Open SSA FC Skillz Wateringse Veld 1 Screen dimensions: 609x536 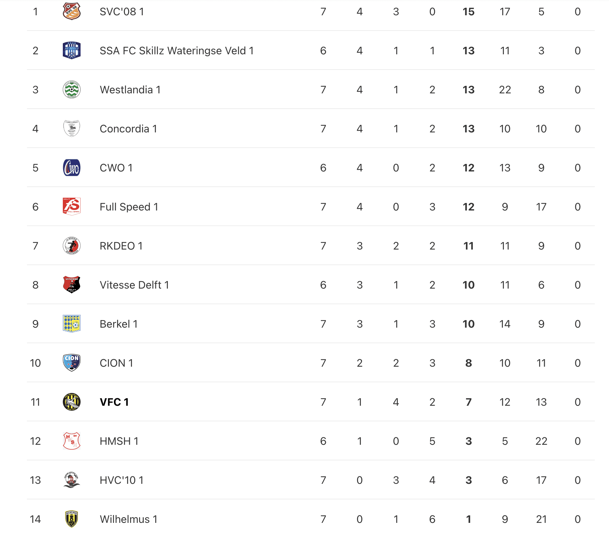coord(176,51)
